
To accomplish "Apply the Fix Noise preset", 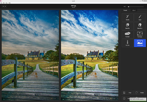I will click(x=140, y=34).
